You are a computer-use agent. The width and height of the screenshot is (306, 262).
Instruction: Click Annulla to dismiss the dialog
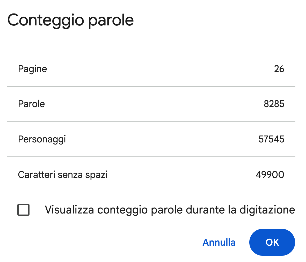click(219, 242)
